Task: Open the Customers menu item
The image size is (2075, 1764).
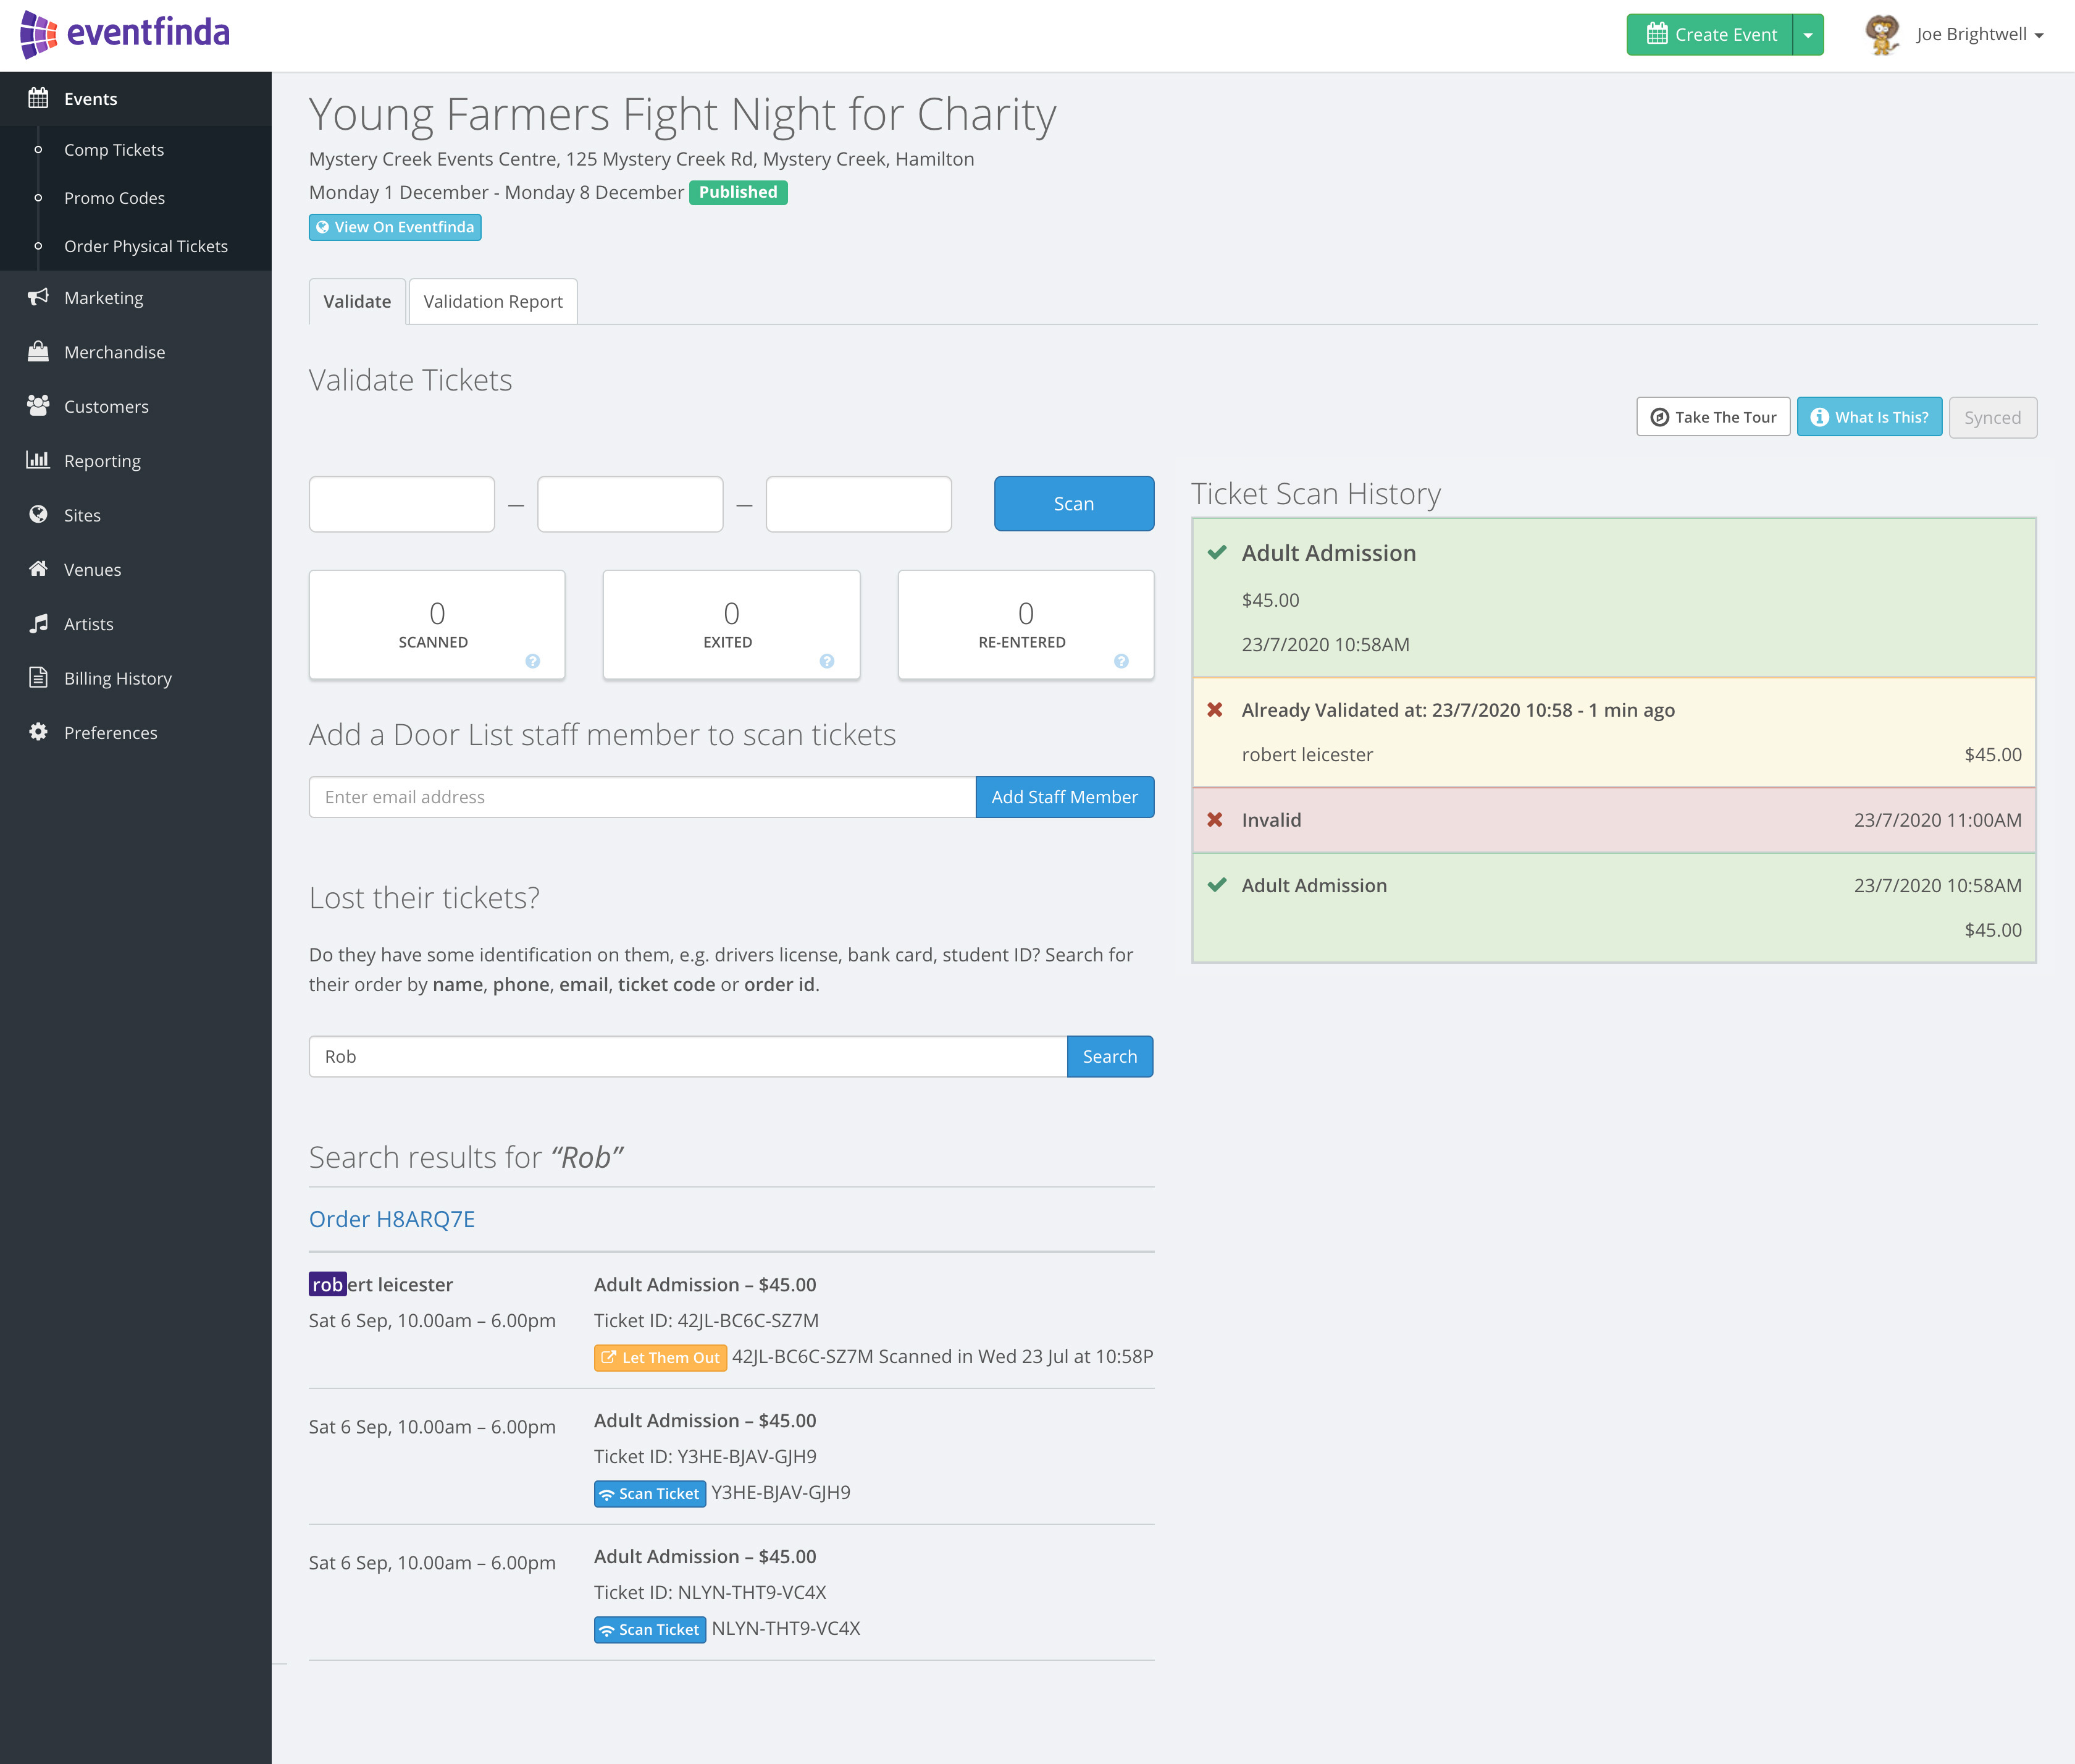Action: 106,407
